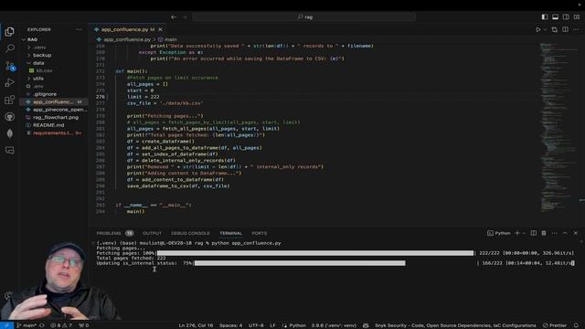Open the Search view in activity bar
Screen dimensions: 585x329
10,48
